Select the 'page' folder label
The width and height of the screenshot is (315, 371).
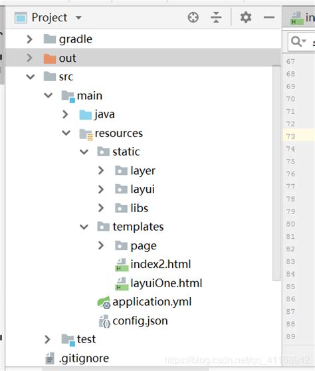[x=144, y=246]
